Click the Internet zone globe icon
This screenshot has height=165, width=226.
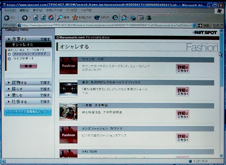point(190,161)
